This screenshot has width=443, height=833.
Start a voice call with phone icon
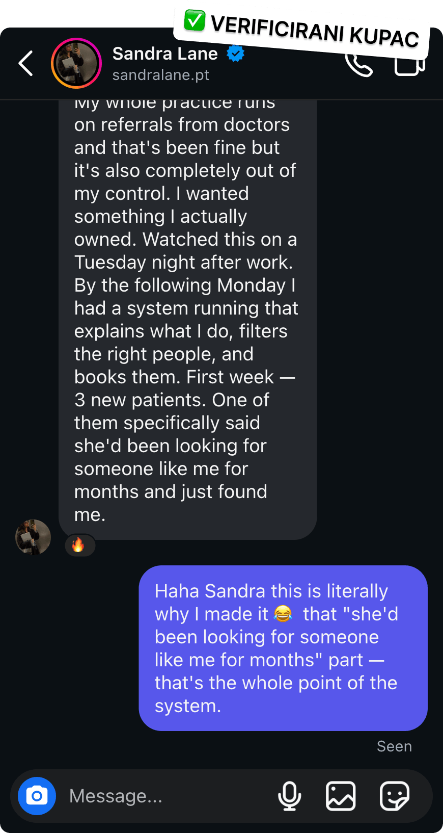(x=359, y=65)
